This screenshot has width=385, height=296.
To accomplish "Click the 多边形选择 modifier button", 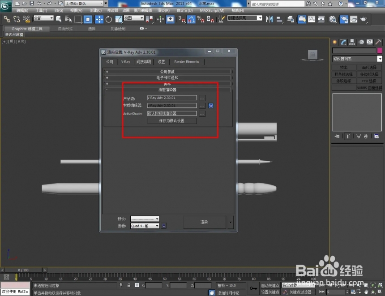I will [369, 74].
